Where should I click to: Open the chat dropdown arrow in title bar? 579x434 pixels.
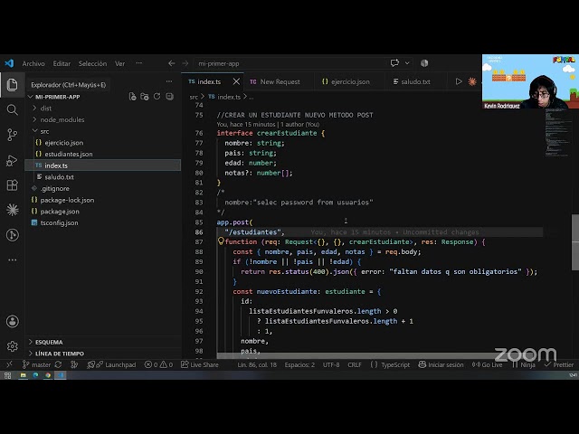point(407,63)
